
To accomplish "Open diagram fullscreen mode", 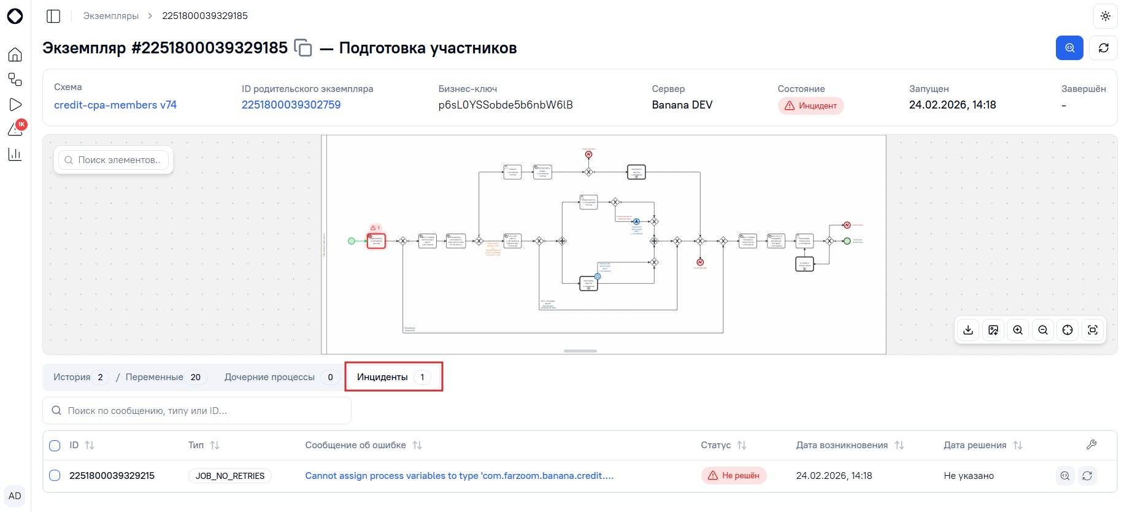I will coord(1093,330).
